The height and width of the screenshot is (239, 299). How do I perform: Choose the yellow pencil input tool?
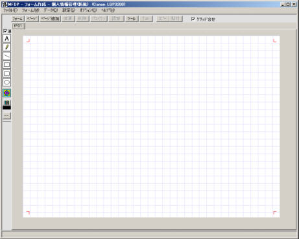click(x=6, y=47)
